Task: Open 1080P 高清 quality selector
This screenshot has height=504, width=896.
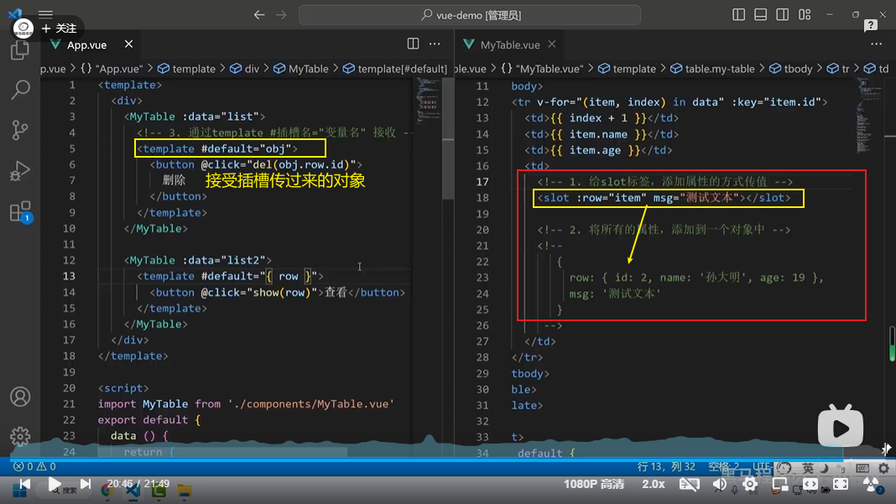Action: point(594,485)
